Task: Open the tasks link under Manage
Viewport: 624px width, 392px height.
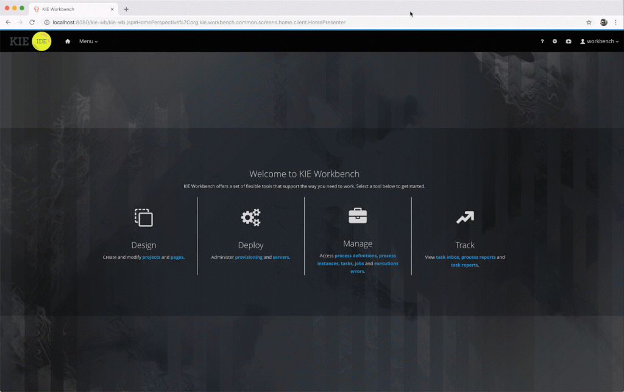Action: [x=347, y=264]
